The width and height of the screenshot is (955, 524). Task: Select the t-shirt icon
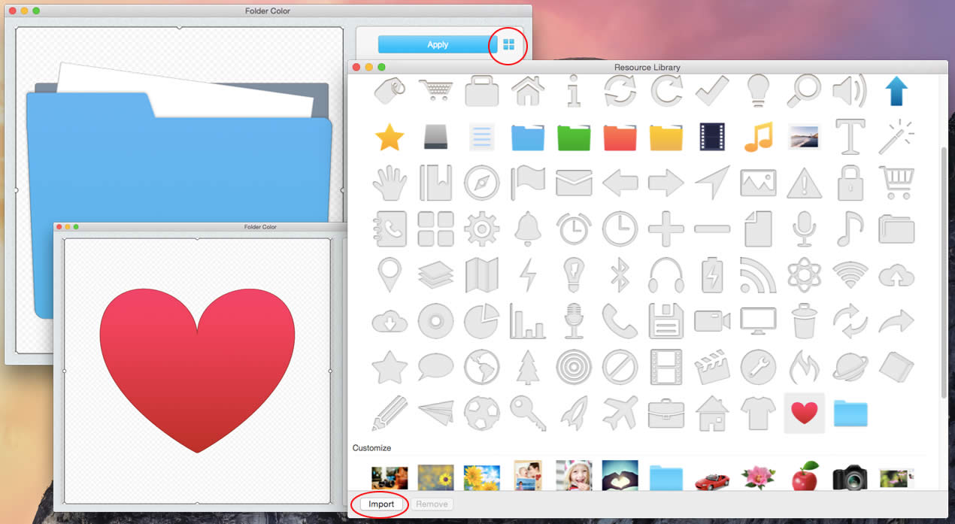pos(758,413)
